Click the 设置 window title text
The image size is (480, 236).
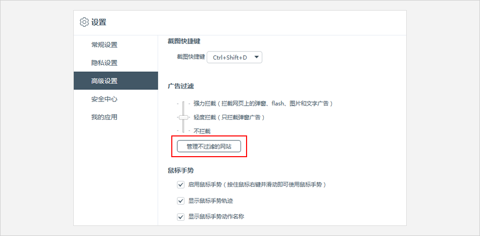click(x=99, y=22)
